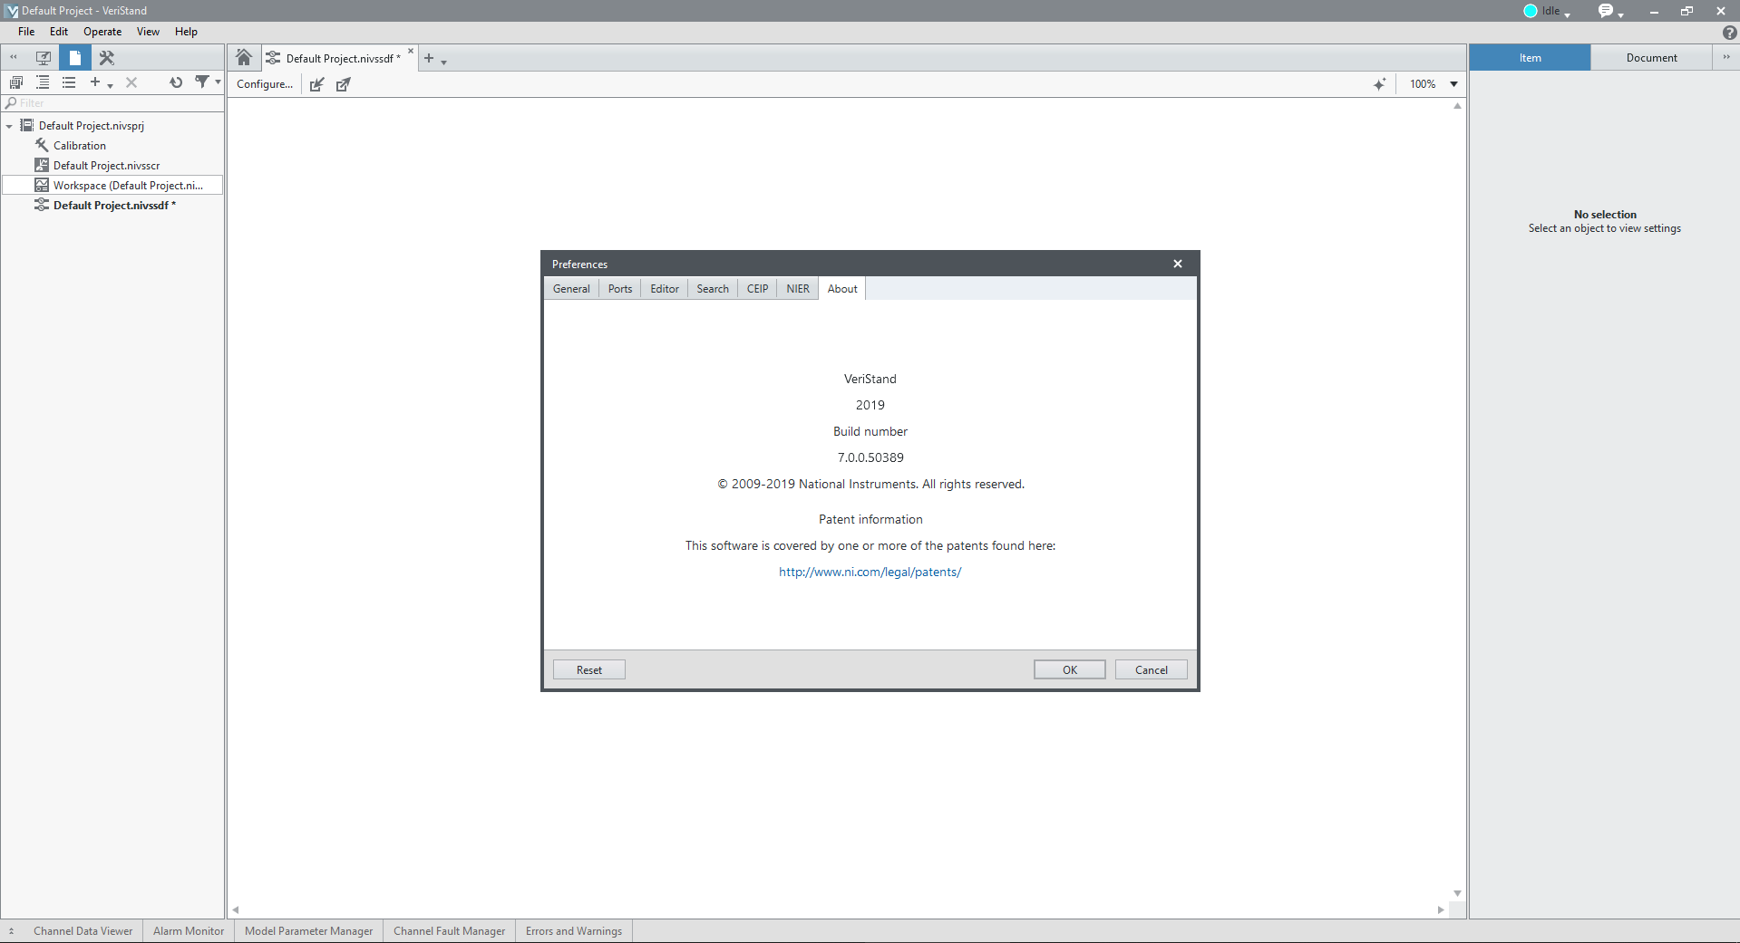Viewport: 1740px width, 943px height.
Task: Open the View menu
Action: tap(148, 32)
